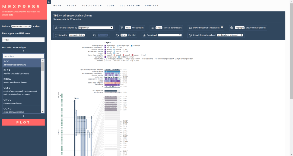The image size is (293, 156).
Task: Click the refresh icon beside Reset
Action: point(117,35)
